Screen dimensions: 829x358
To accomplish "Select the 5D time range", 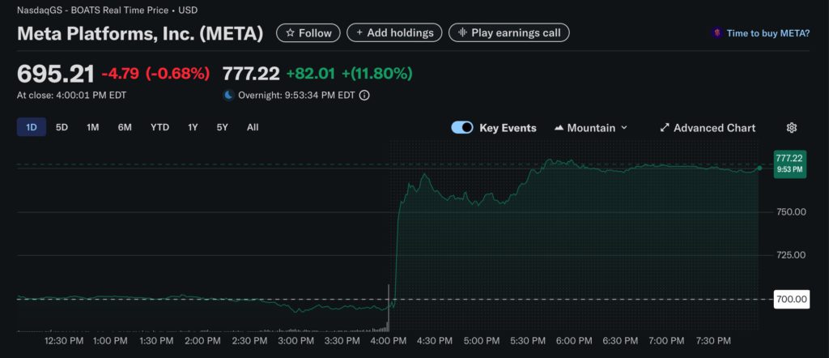I will click(62, 127).
